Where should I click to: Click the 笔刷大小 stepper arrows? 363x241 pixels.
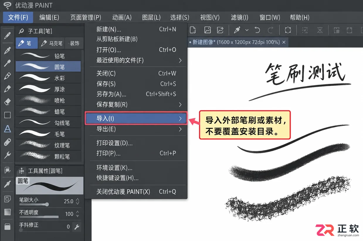point(77,201)
